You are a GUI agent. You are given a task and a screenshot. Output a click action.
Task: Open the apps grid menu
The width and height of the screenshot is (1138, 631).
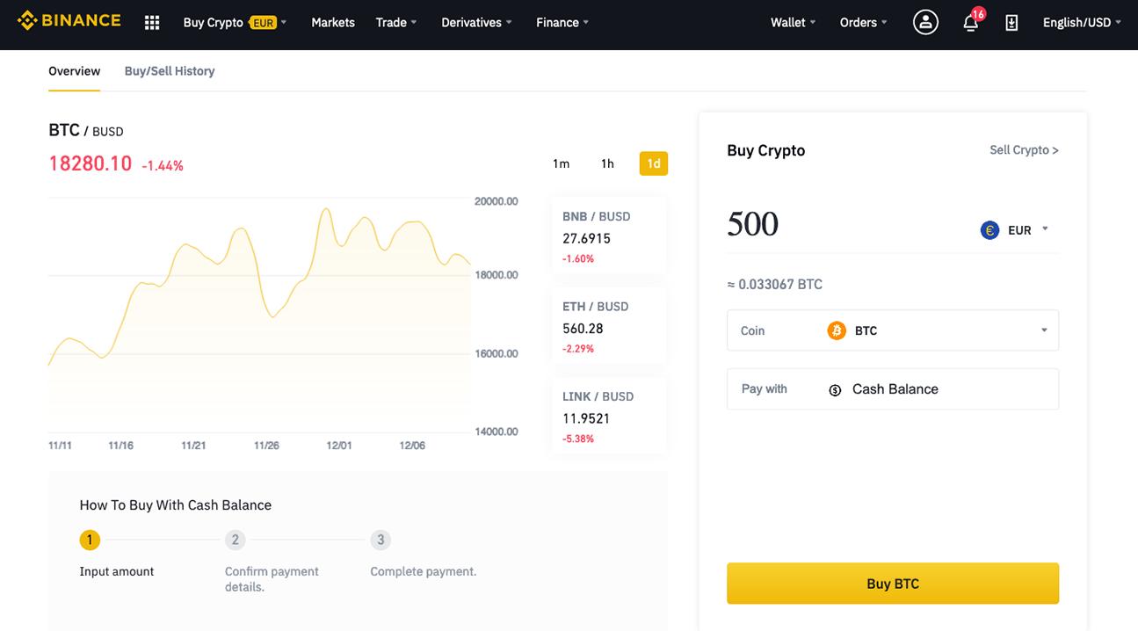pyautogui.click(x=151, y=22)
